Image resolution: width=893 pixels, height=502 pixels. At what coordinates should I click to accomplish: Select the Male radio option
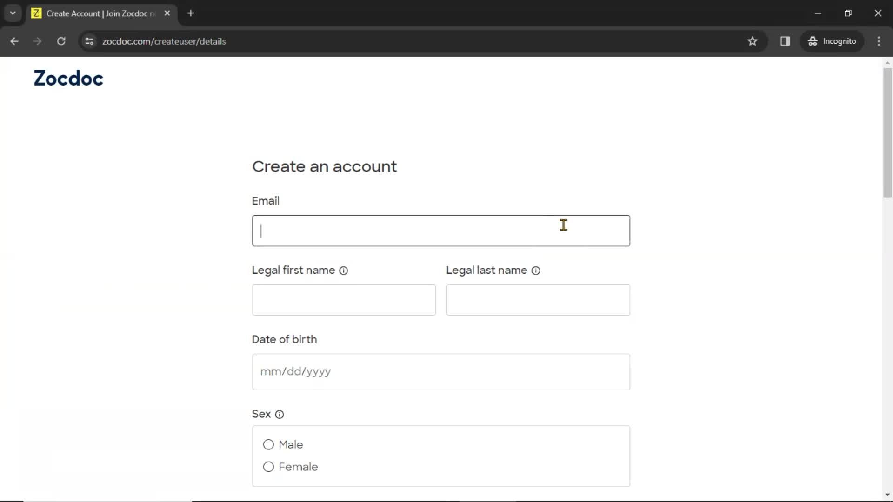coord(268,445)
